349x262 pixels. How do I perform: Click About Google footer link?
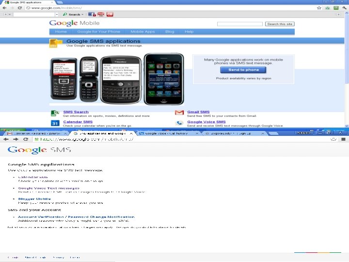(35, 258)
